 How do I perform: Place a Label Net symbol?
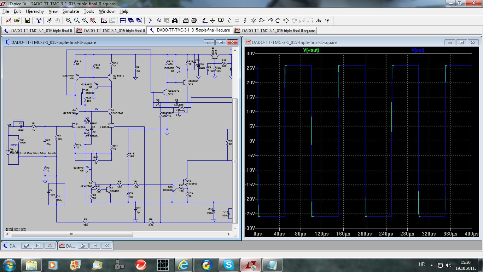[x=221, y=20]
